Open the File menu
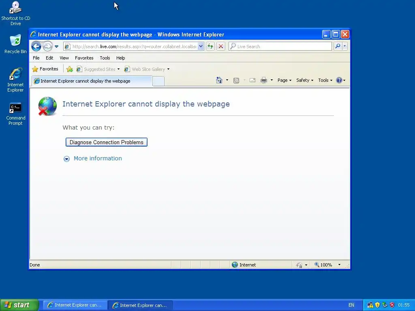The width and height of the screenshot is (415, 311). click(36, 58)
